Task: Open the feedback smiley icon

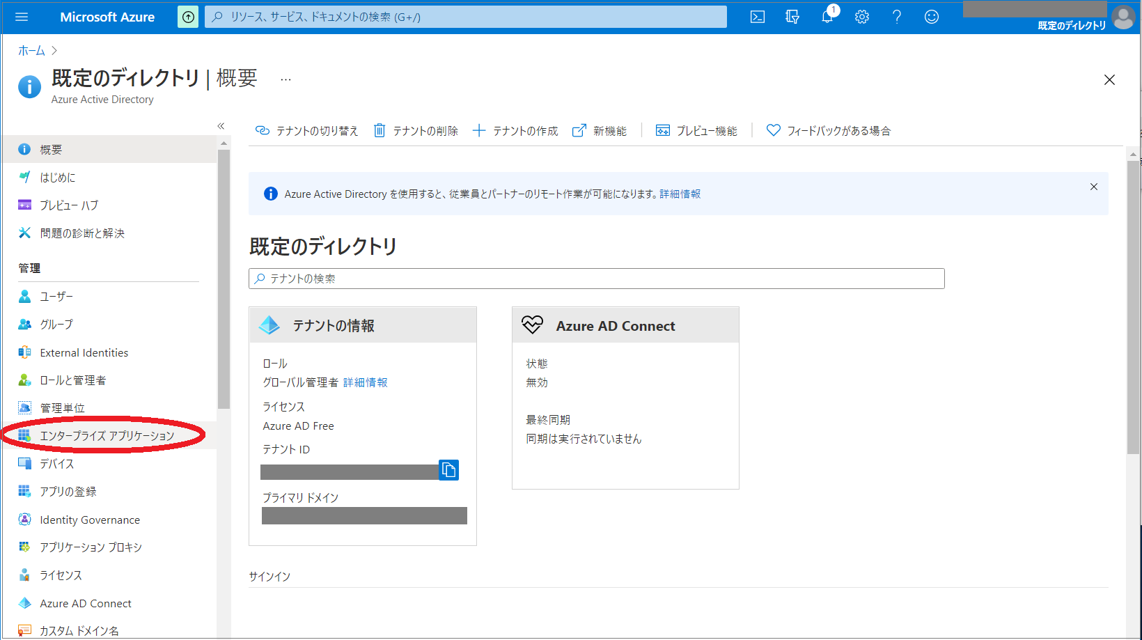Action: click(x=931, y=17)
